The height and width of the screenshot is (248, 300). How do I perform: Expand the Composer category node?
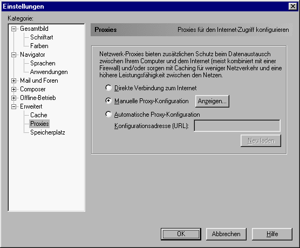tap(13, 89)
